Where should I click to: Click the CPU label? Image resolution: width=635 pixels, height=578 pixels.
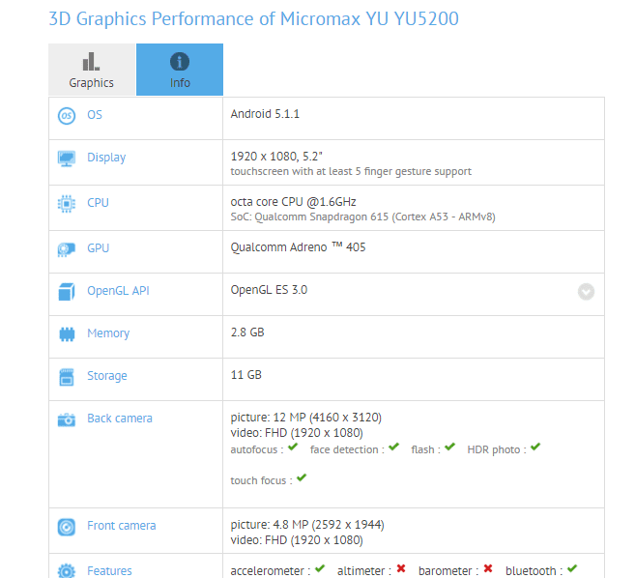click(98, 203)
